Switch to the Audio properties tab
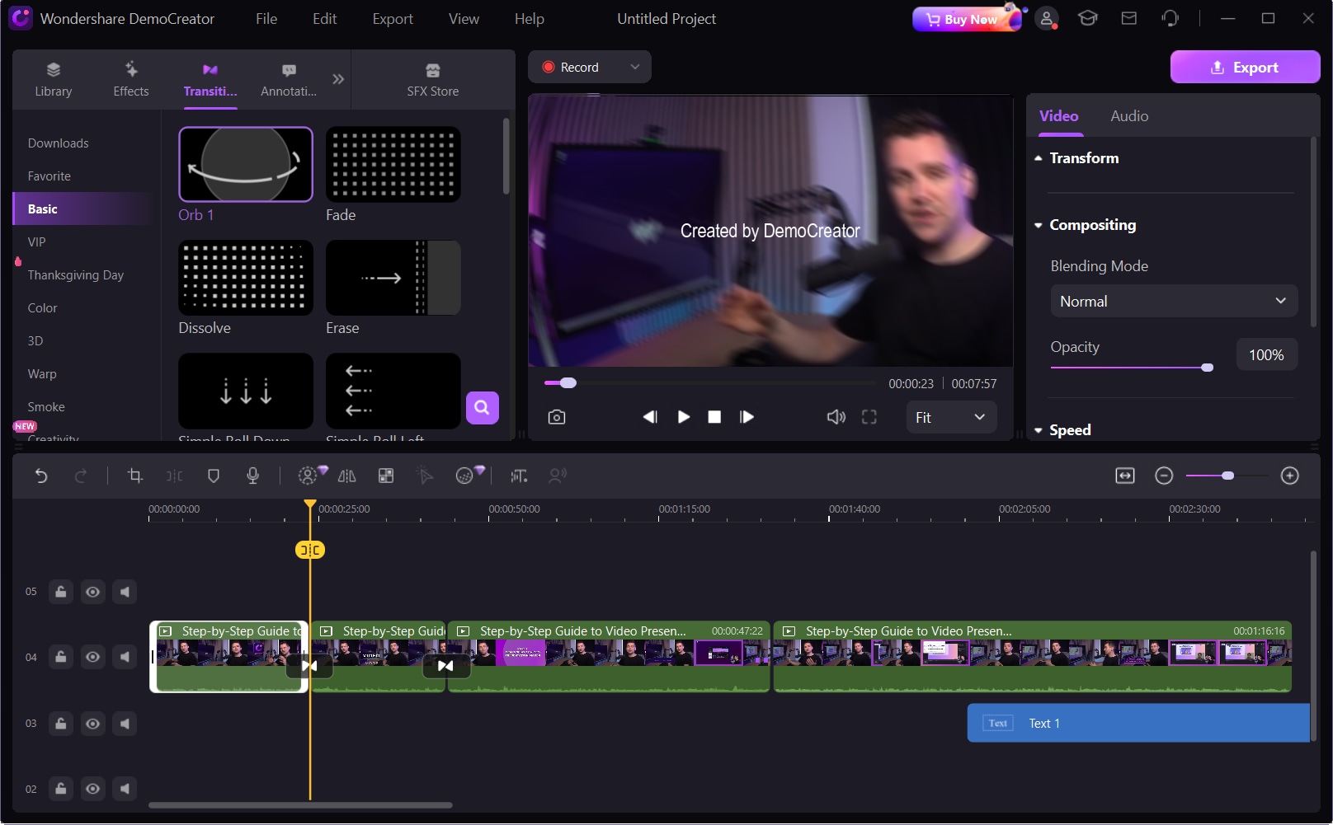 click(x=1128, y=116)
